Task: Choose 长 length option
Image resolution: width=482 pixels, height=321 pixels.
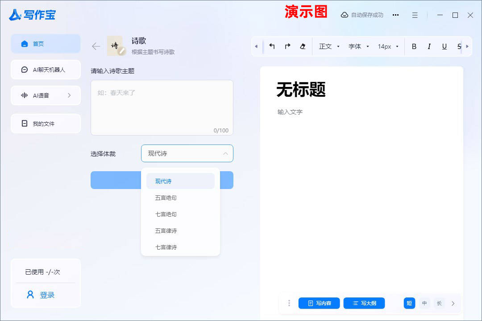Action: pos(439,303)
